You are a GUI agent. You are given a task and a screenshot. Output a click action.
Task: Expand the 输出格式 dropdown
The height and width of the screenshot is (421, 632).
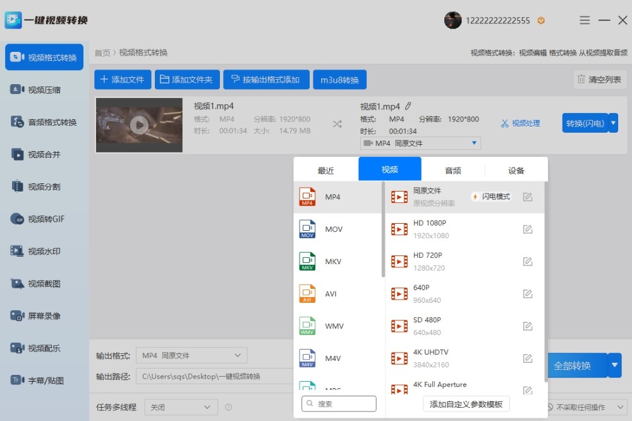coord(237,355)
